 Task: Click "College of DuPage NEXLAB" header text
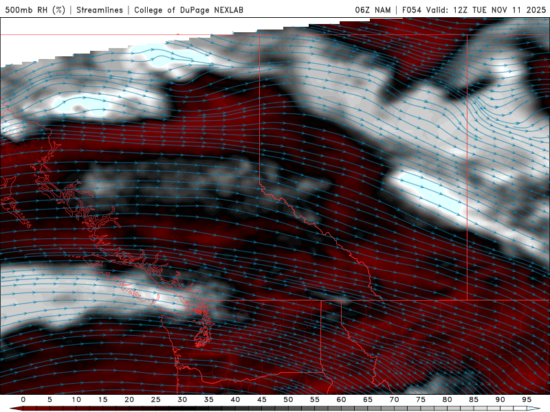point(188,10)
